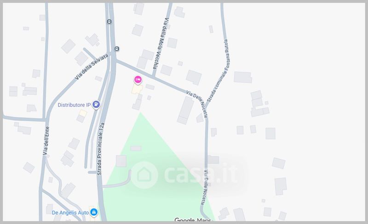Click the casa.it watermark text
This screenshot has width=368, height=224.
pos(201,174)
